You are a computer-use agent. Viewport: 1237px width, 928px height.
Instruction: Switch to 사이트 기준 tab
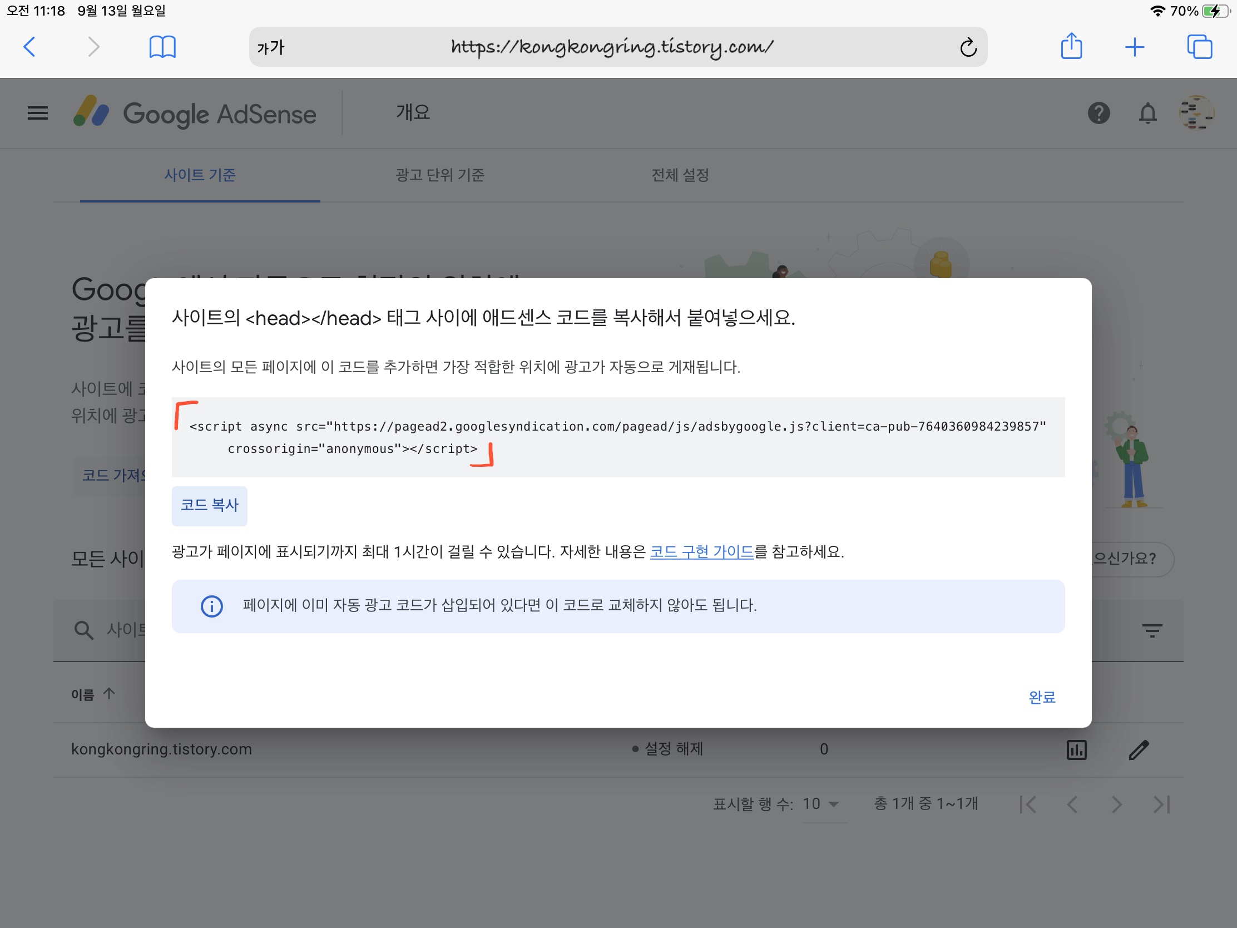point(200,175)
